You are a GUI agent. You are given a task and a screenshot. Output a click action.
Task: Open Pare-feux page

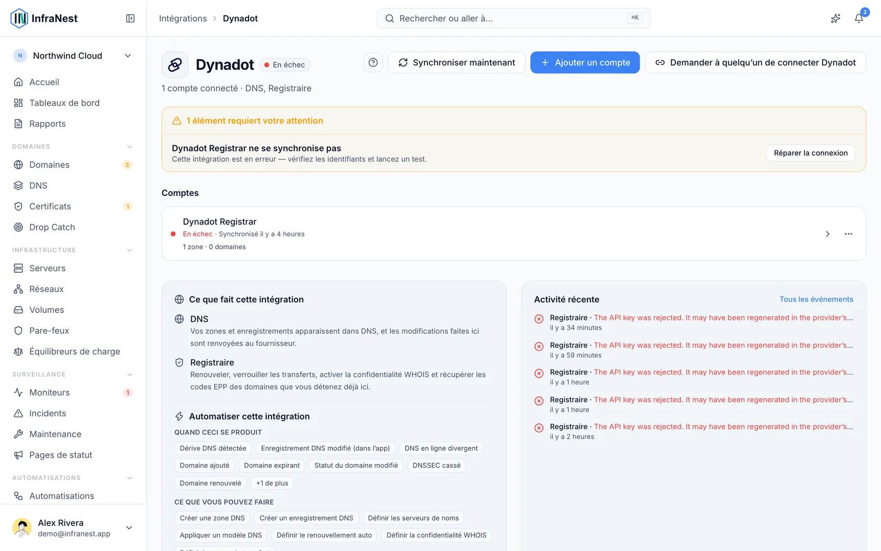[73, 331]
